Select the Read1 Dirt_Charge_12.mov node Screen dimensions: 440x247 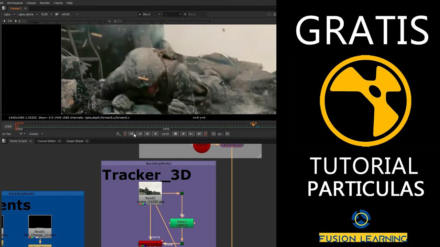point(40,226)
